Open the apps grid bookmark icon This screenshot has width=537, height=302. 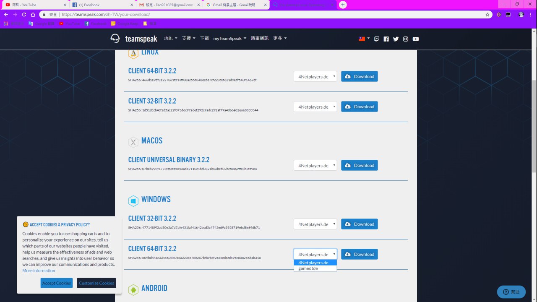[x=6, y=23]
